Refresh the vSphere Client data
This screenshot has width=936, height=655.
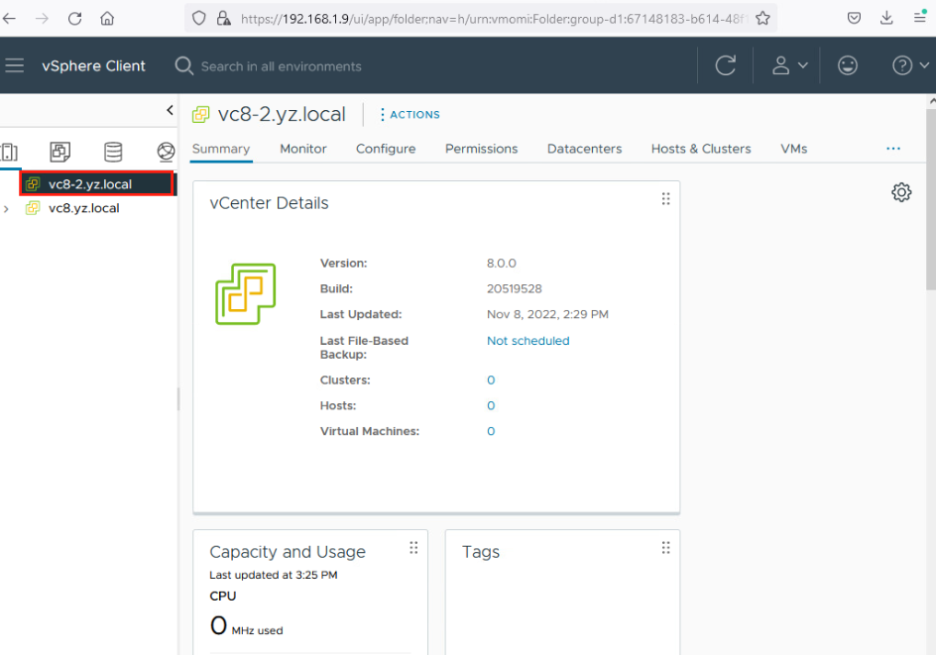(725, 65)
